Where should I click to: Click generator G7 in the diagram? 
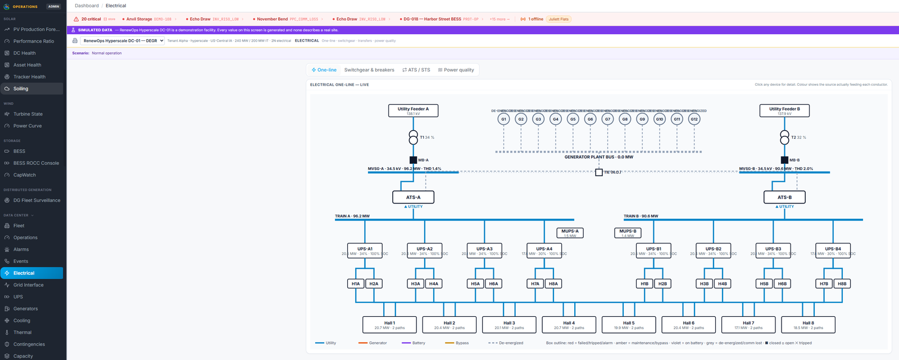(x=607, y=119)
